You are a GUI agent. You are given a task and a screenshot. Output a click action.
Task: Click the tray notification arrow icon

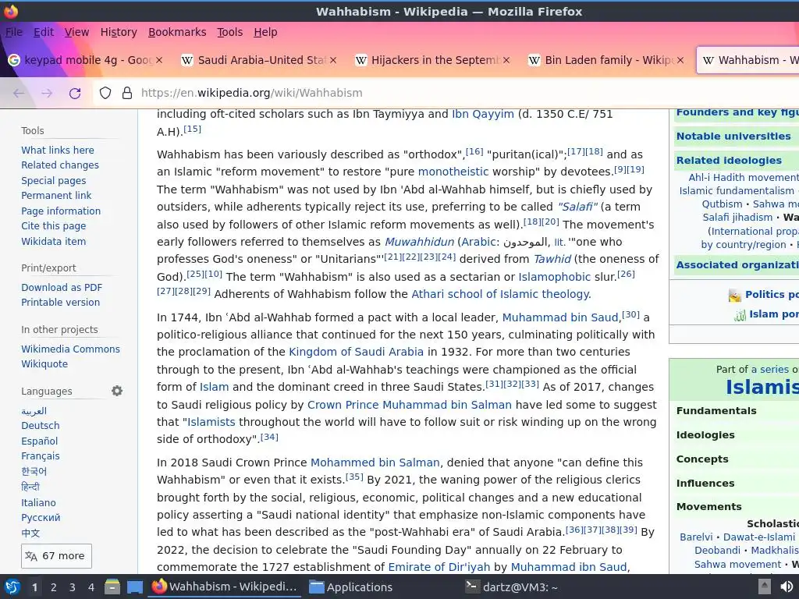[765, 587]
